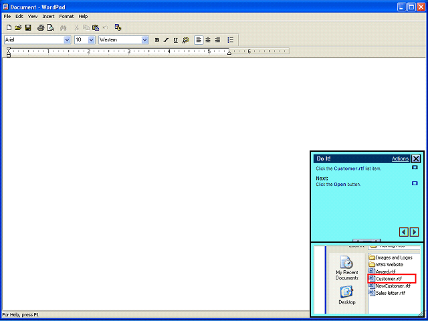Align text right
The width and height of the screenshot is (428, 321).
217,40
